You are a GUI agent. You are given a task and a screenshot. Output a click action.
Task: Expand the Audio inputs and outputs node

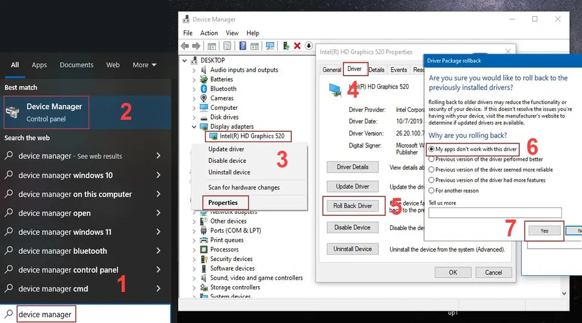194,70
